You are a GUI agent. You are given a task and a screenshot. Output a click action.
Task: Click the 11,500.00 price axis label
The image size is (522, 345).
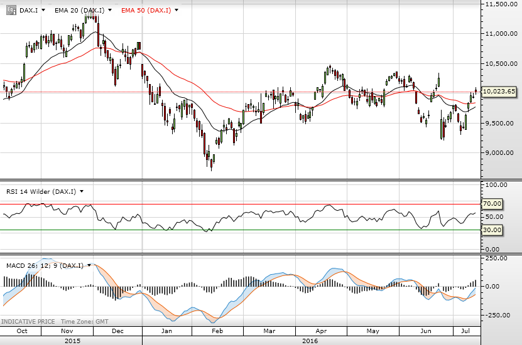point(501,4)
